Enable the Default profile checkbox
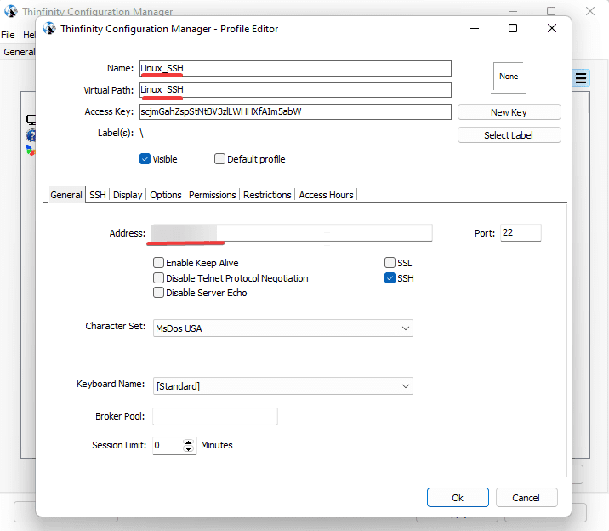 click(x=219, y=159)
